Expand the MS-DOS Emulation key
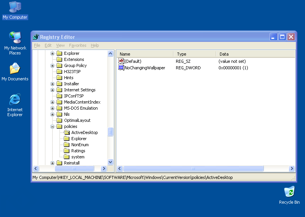Viewport: 305px width, 217px height. (52, 108)
